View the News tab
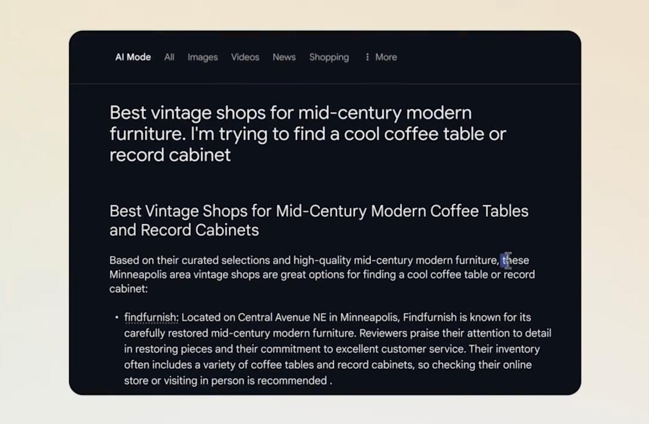The image size is (649, 424). 283,57
